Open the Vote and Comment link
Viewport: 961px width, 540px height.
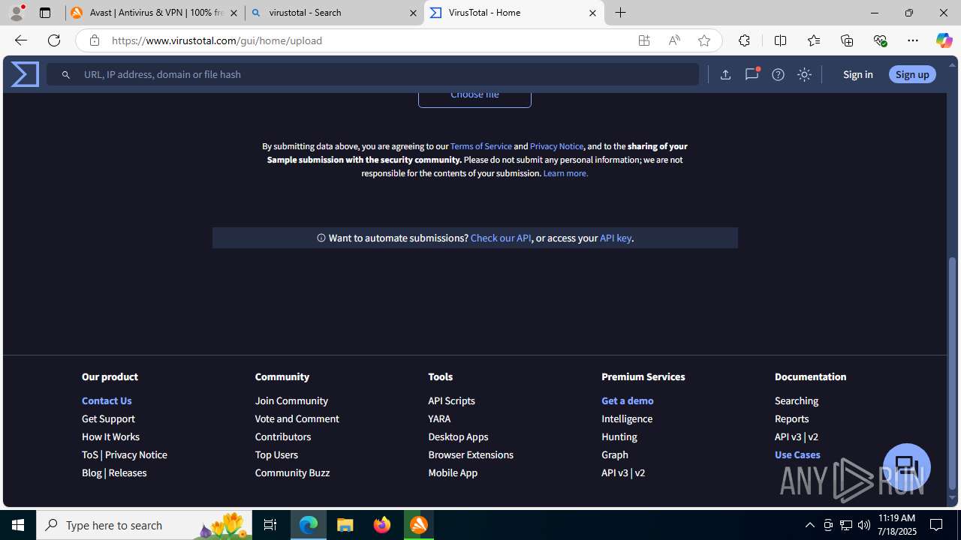pos(297,418)
